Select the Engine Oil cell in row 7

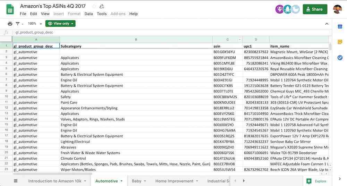(136, 80)
